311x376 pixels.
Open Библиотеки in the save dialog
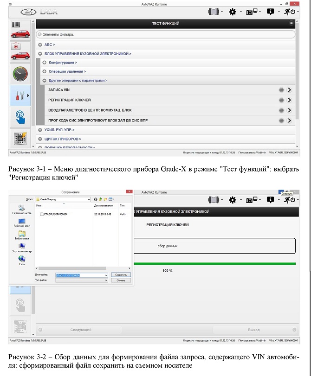point(22,235)
